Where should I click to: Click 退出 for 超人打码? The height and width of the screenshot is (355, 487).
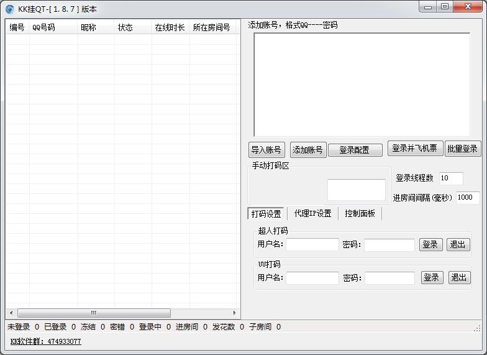click(x=458, y=245)
